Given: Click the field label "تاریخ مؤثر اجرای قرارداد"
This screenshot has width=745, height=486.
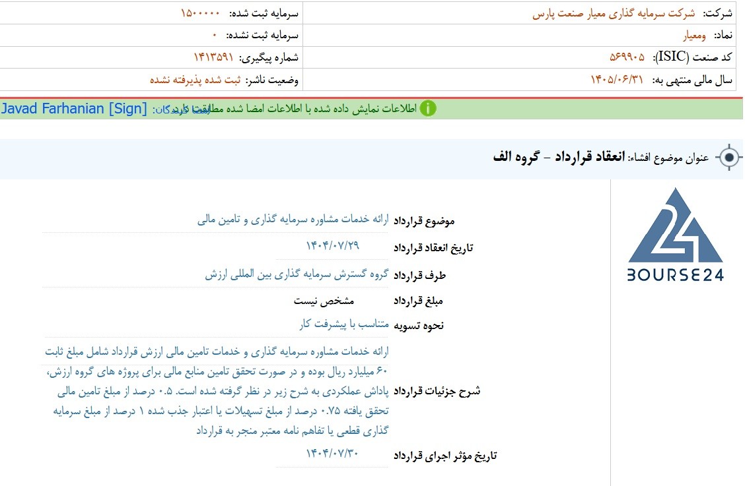Looking at the screenshot, I should point(445,456).
